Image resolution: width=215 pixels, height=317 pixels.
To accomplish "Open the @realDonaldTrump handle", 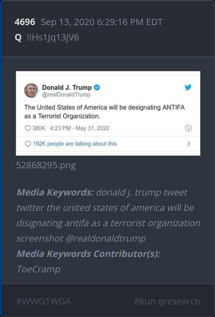I will tap(66, 94).
